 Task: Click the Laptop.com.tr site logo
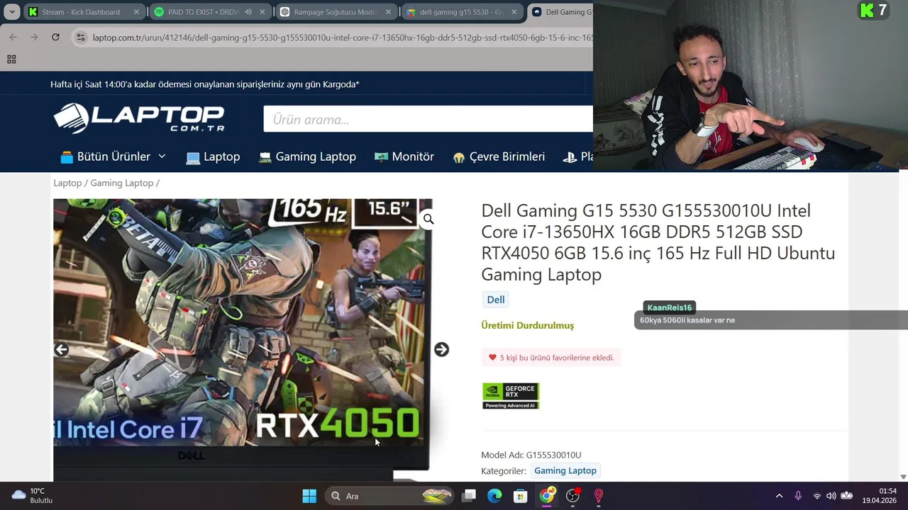(x=139, y=118)
